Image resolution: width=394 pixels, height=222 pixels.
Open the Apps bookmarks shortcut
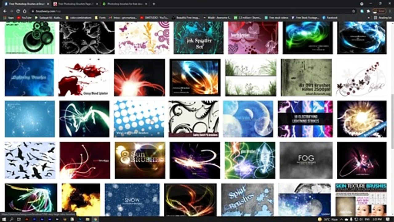pos(9,18)
